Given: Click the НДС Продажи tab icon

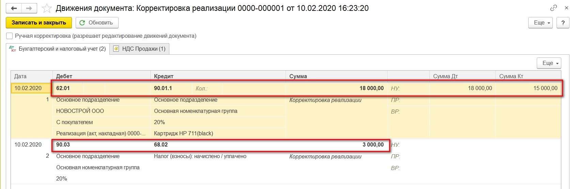Looking at the screenshot, I should point(116,49).
